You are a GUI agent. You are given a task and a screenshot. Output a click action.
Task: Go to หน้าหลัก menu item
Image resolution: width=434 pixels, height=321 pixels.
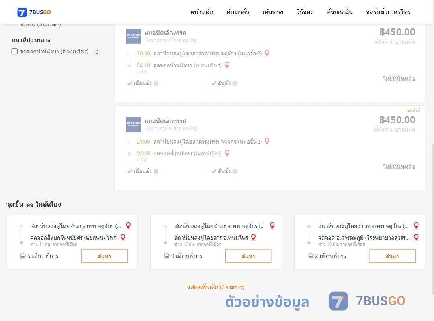click(201, 12)
